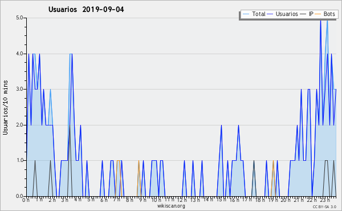Screen dimensions: 342x211
Task: Click the '7 h' x-axis label
Action: coord(116,200)
